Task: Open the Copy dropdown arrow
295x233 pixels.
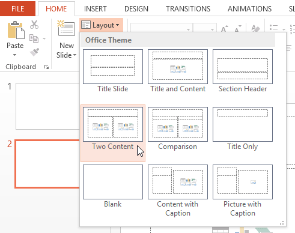Action: [44, 38]
